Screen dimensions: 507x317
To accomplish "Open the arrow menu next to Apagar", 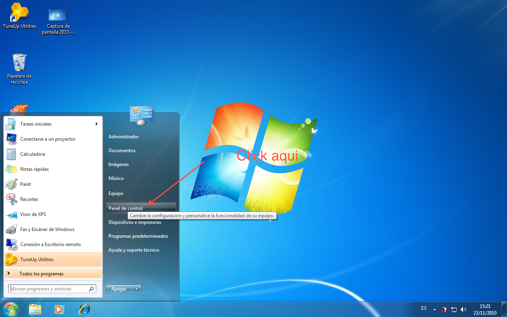I will point(137,289).
